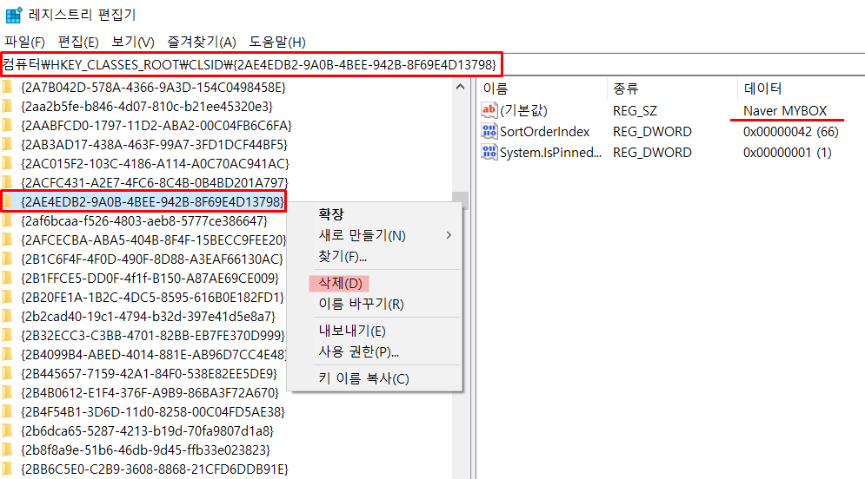Click the 0x00000042 (66) data cell
Viewport: 865px width, 479px height.
click(x=790, y=132)
